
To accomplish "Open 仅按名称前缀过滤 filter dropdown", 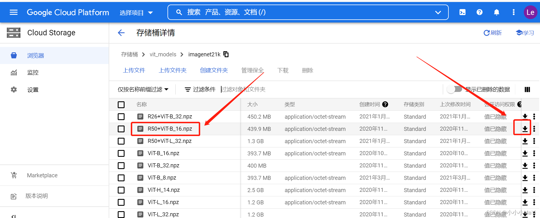I will (x=143, y=89).
